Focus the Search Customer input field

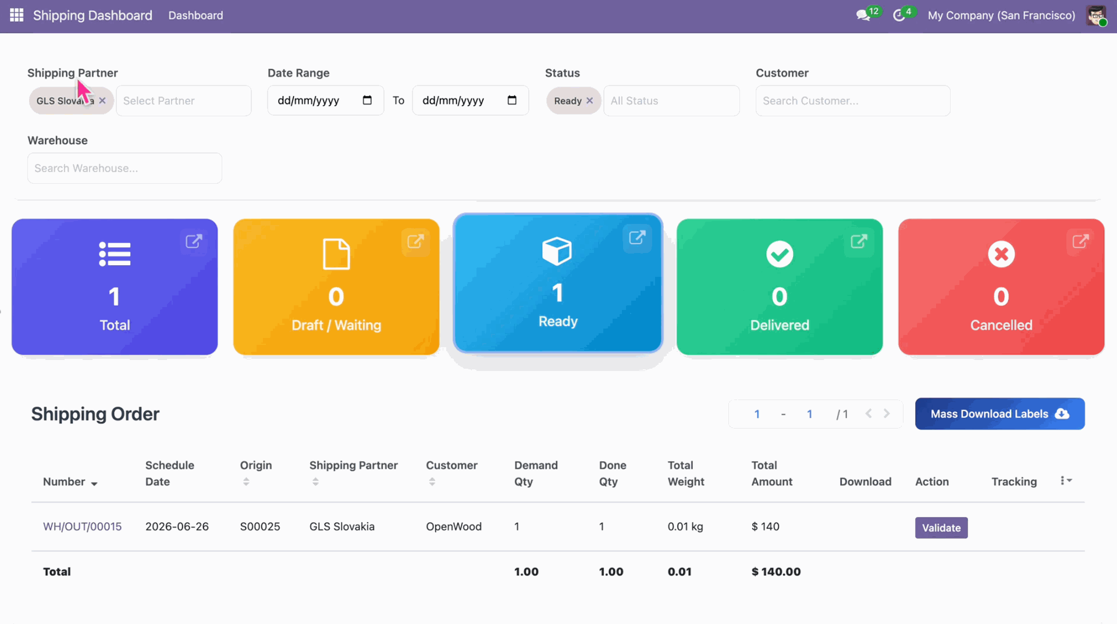coord(852,101)
